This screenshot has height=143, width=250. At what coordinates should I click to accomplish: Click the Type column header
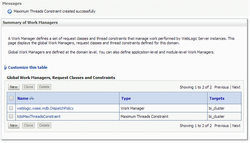(126, 98)
